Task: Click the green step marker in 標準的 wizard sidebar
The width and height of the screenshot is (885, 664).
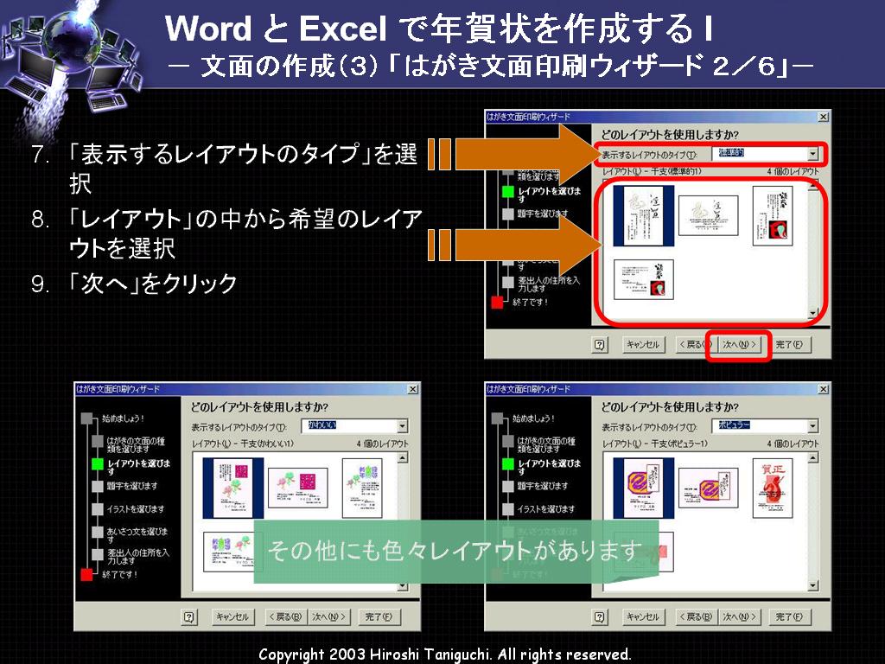Action: 508,192
